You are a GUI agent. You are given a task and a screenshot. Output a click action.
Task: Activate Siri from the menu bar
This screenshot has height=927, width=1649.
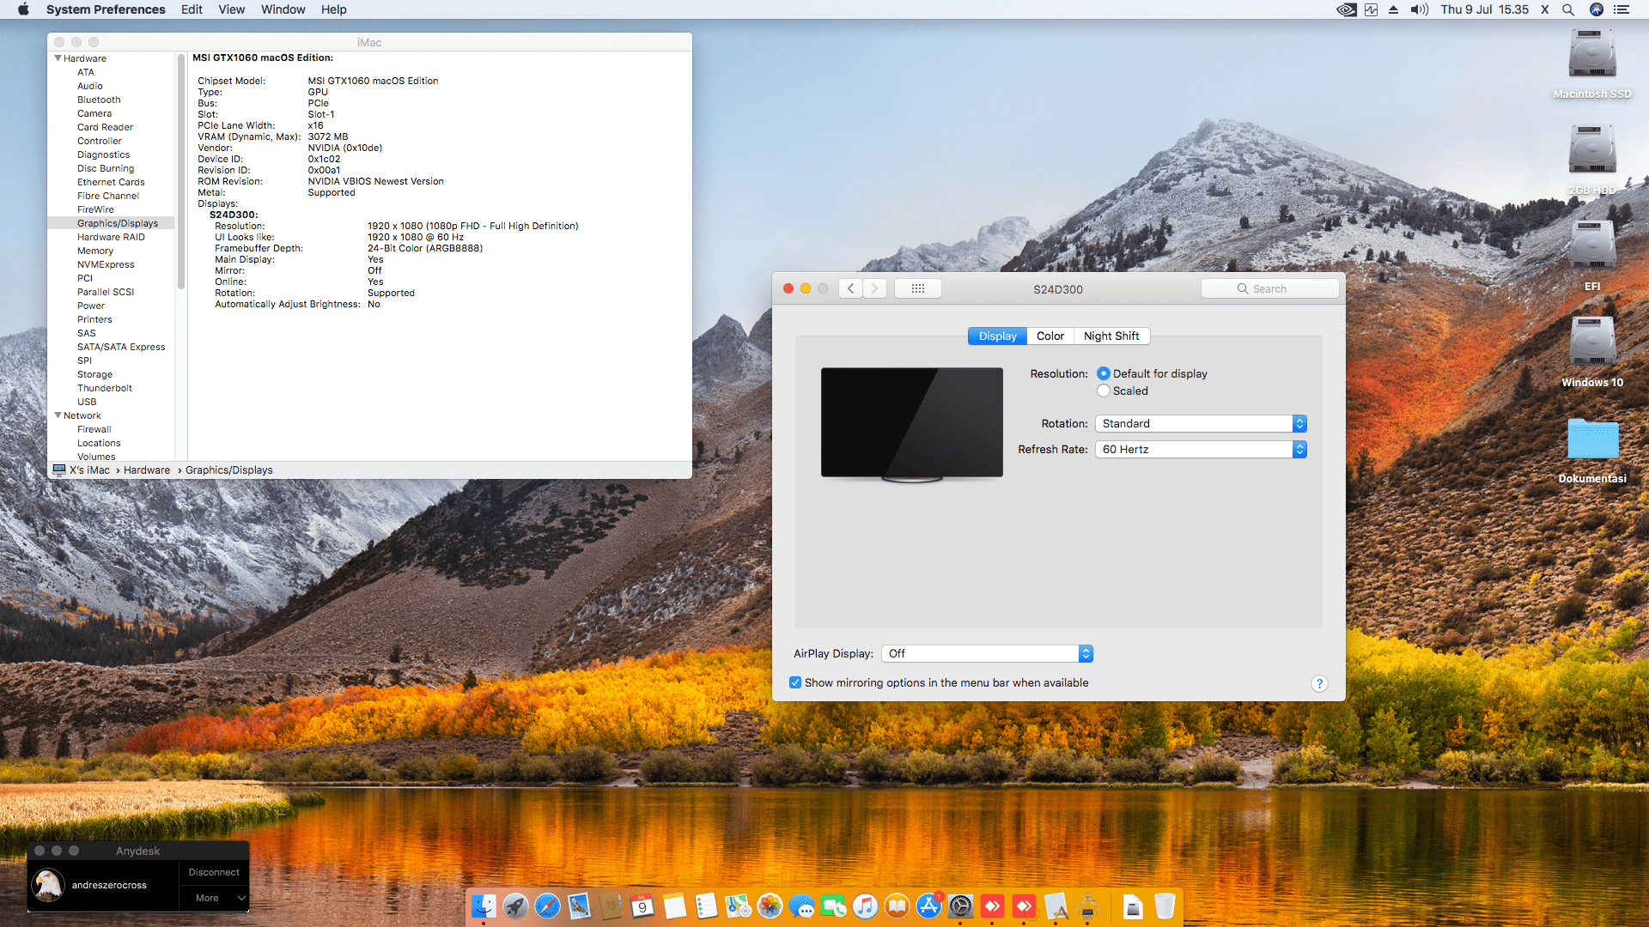click(1597, 9)
